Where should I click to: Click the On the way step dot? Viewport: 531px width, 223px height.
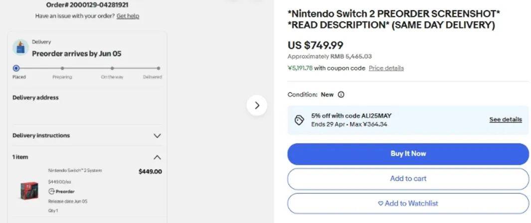112,68
